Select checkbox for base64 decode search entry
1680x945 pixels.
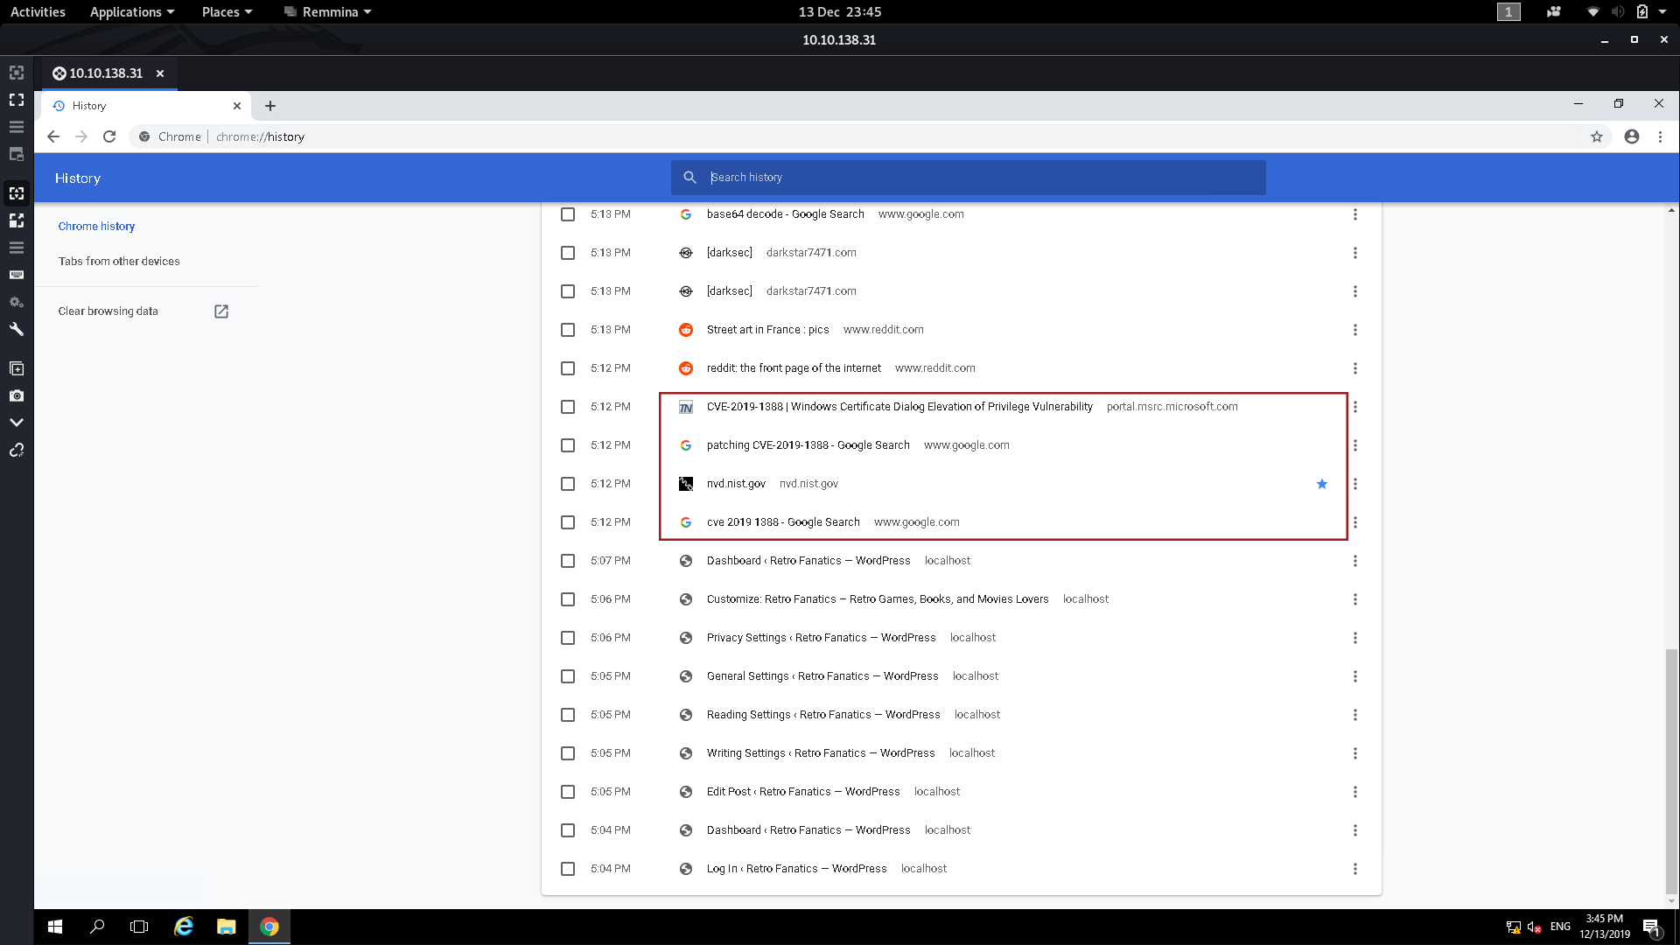[x=568, y=214]
